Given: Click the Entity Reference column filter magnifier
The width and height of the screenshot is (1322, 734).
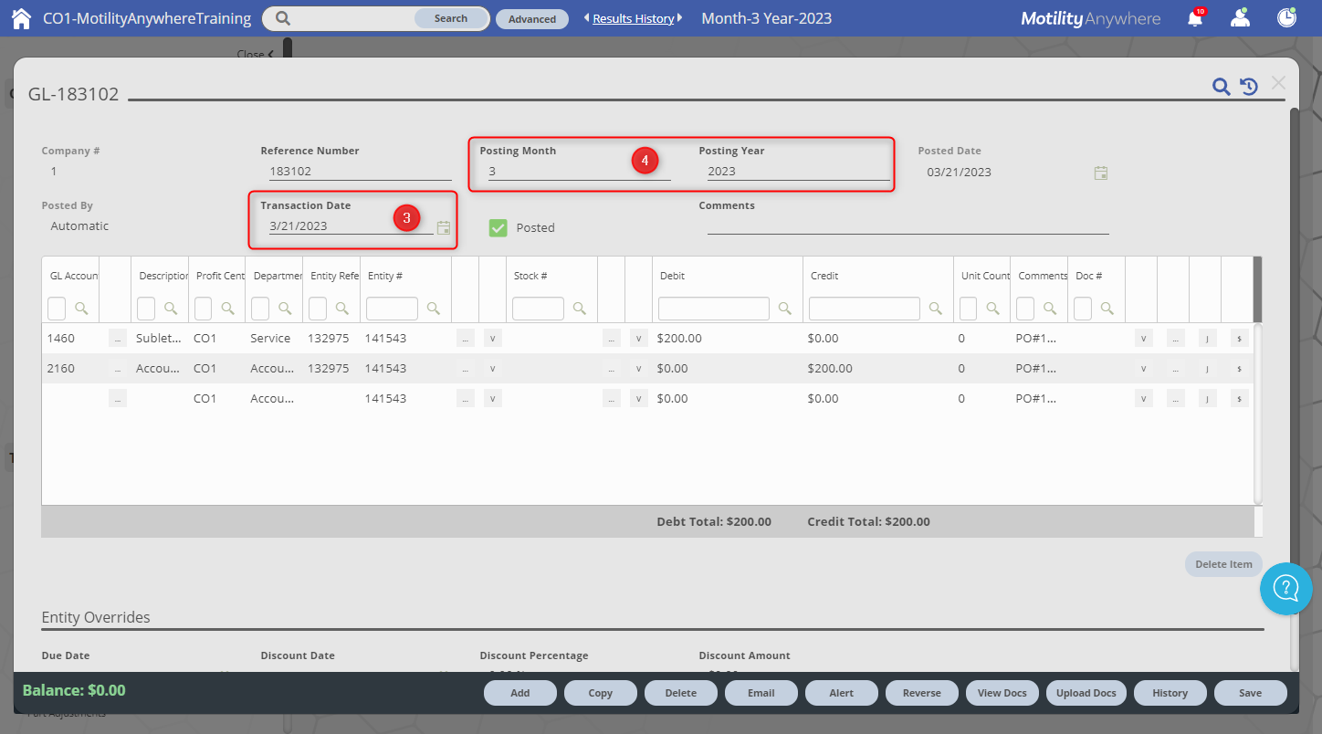Looking at the screenshot, I should point(342,309).
